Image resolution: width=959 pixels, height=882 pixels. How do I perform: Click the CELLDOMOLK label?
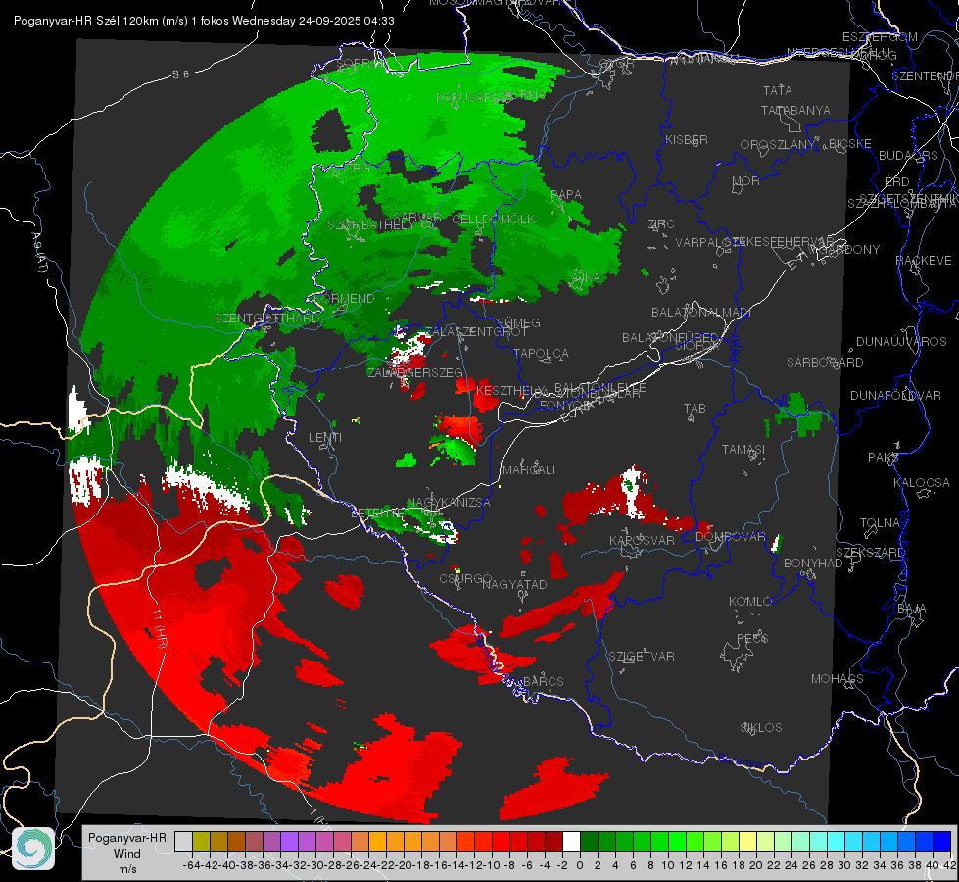tap(493, 219)
